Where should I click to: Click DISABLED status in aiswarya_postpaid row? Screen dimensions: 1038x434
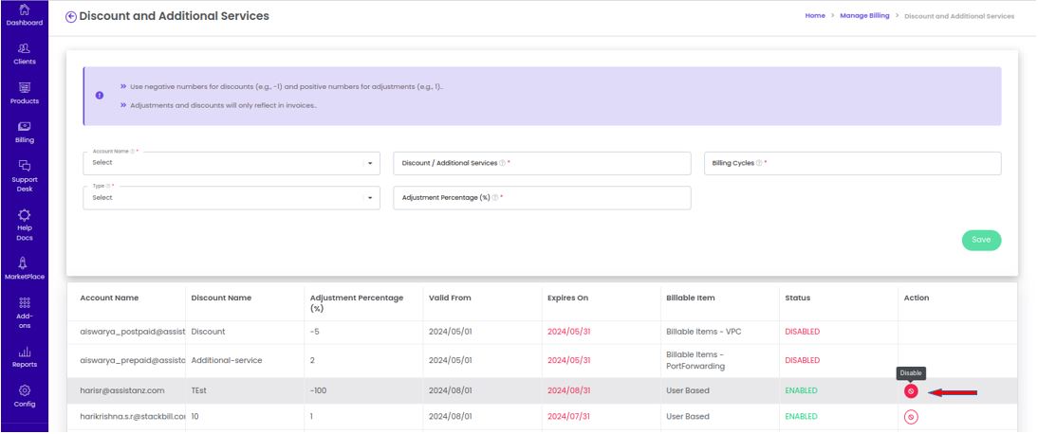[x=803, y=332]
